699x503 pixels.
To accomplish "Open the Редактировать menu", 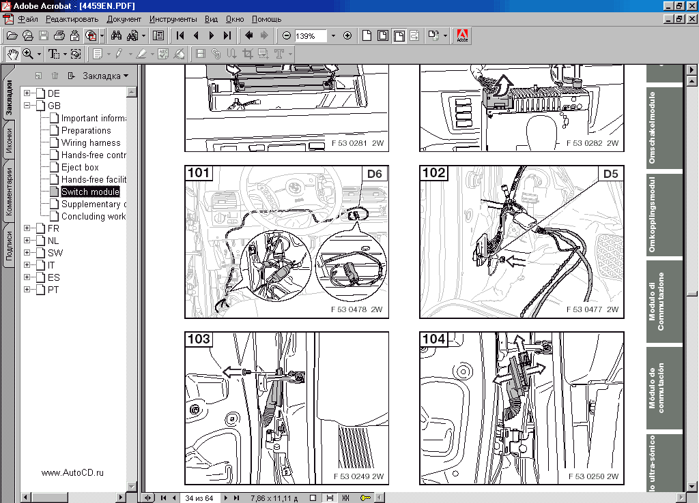I will click(72, 19).
